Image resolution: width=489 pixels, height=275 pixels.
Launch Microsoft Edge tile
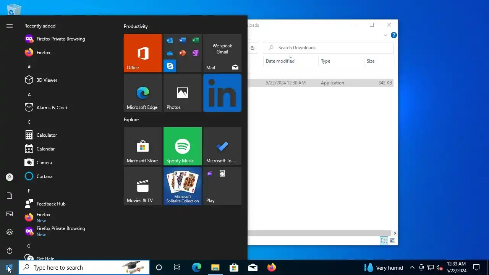143,93
